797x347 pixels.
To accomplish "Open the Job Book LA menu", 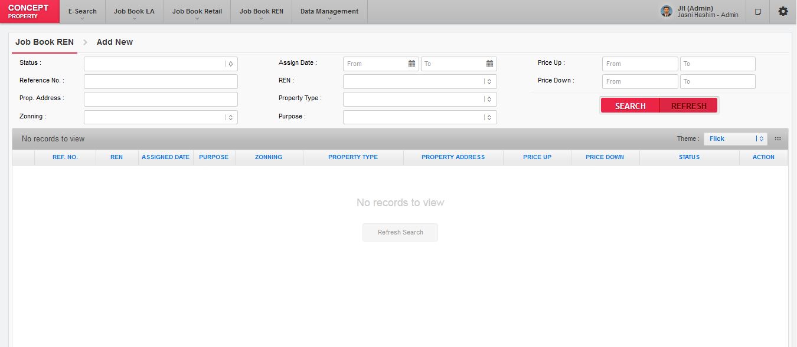I will [134, 12].
